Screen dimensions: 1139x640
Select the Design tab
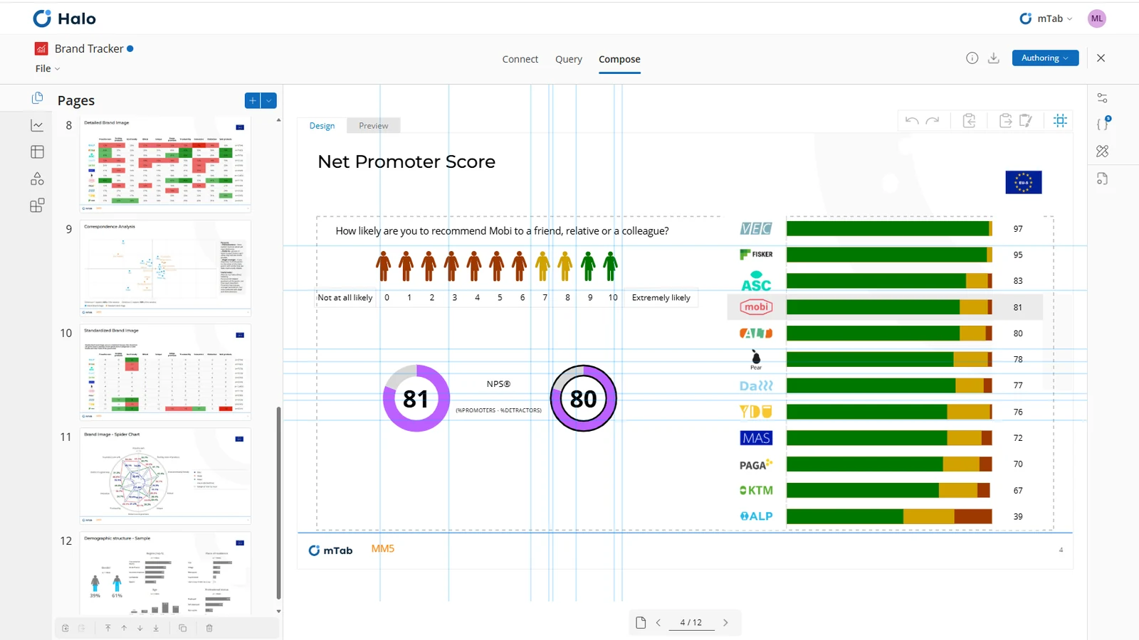pyautogui.click(x=322, y=126)
